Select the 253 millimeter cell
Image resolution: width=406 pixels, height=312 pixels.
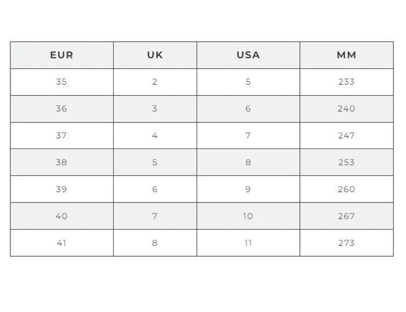[x=346, y=162]
